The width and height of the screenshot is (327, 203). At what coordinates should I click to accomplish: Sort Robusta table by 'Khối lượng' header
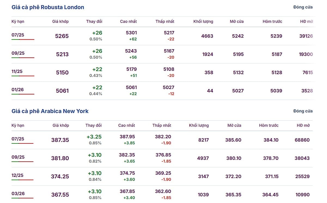click(203, 21)
